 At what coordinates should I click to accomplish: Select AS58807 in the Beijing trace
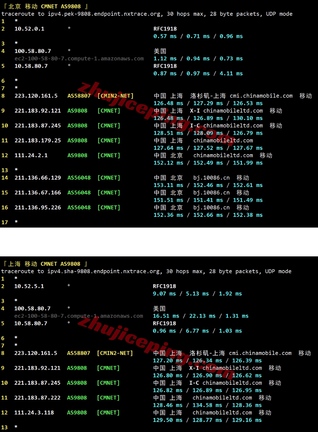[79, 96]
